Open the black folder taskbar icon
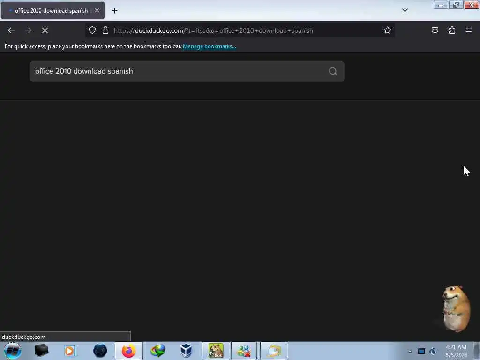The height and width of the screenshot is (360, 480). coord(41,351)
